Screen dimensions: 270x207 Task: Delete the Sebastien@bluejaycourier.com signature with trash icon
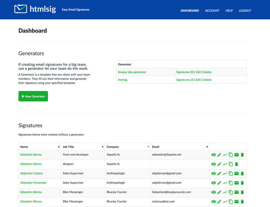(x=242, y=192)
